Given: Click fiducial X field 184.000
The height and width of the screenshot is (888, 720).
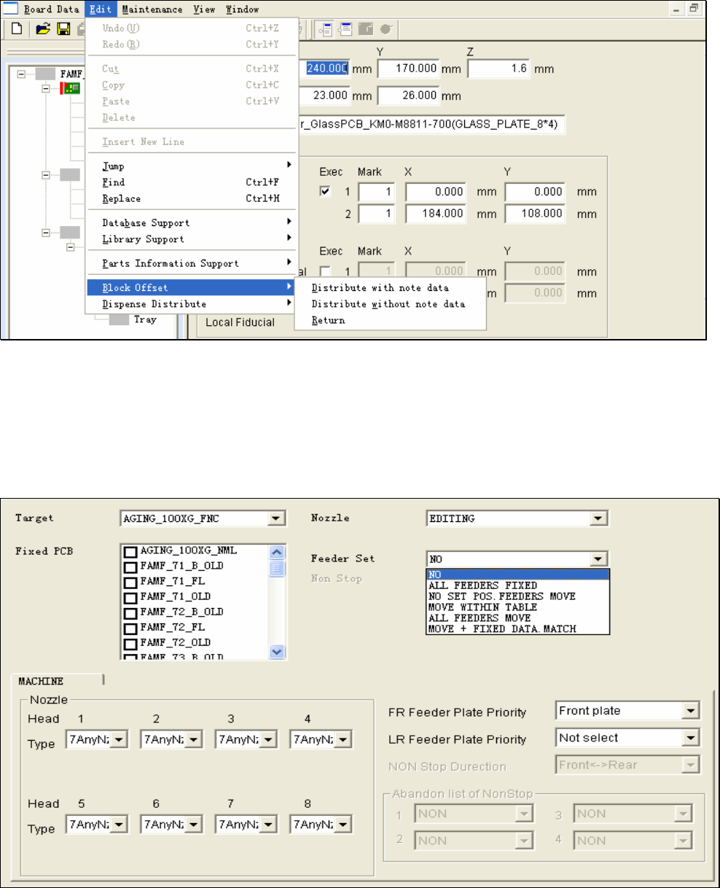Looking at the screenshot, I should pos(436,214).
